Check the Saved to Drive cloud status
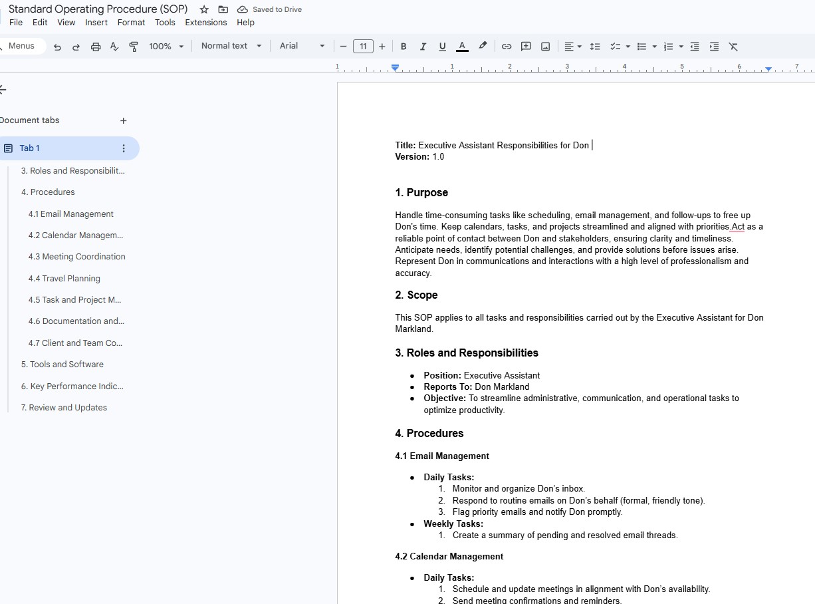Screen dimensions: 815x604 (269, 9)
